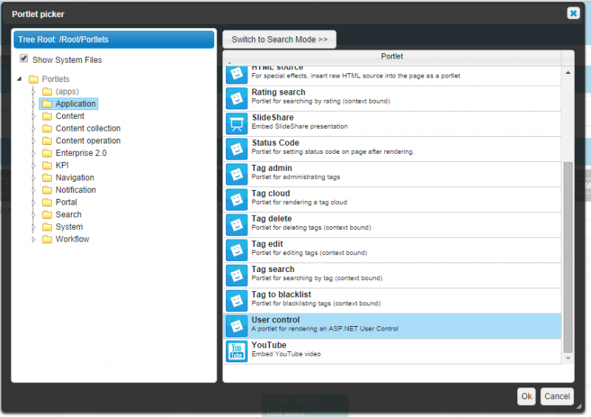The image size is (591, 417).
Task: Click the Tag admin portlet icon
Action: tap(236, 174)
